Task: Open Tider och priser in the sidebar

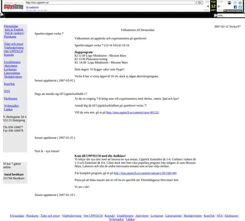Action: pyautogui.click(x=13, y=44)
